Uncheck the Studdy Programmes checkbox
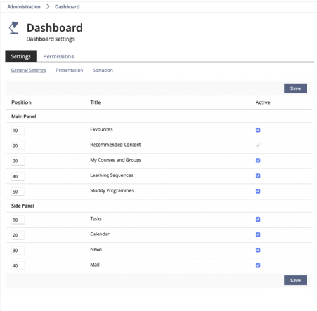The image size is (317, 311). pyautogui.click(x=257, y=191)
